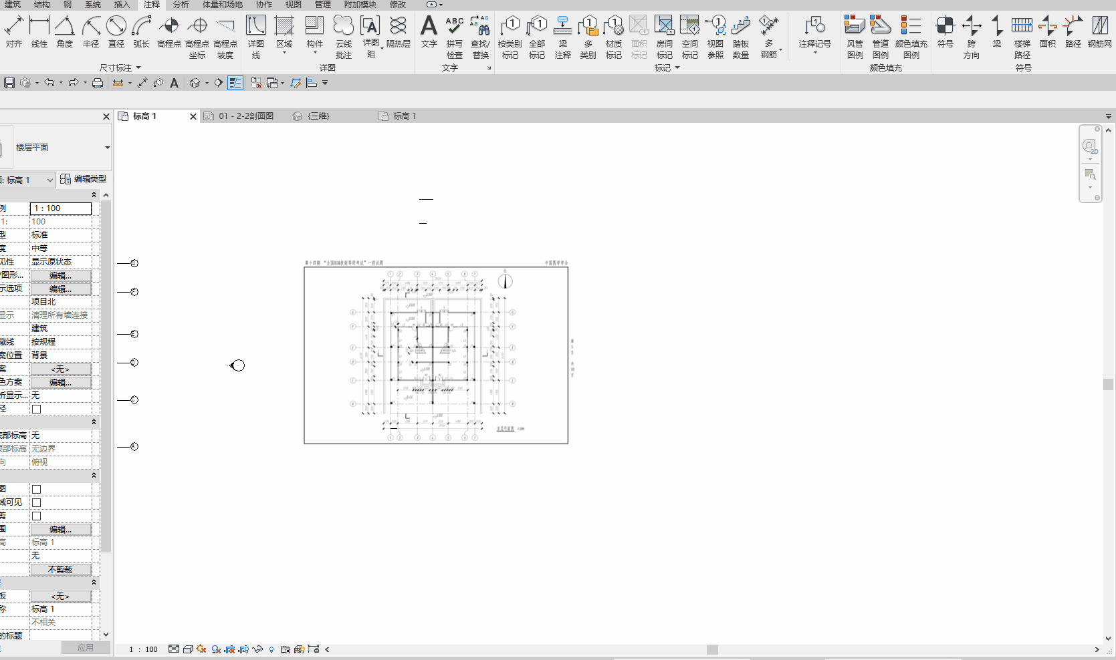Open the 楼层平面 type selector dropdown

[107, 148]
